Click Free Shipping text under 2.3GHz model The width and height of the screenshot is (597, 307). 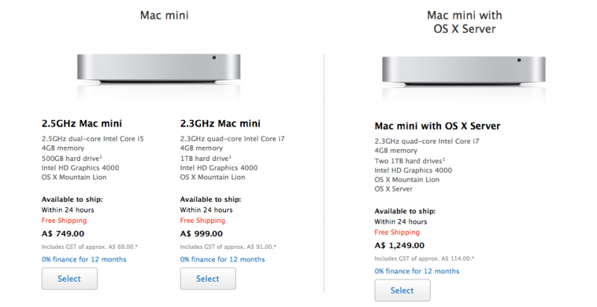click(201, 221)
